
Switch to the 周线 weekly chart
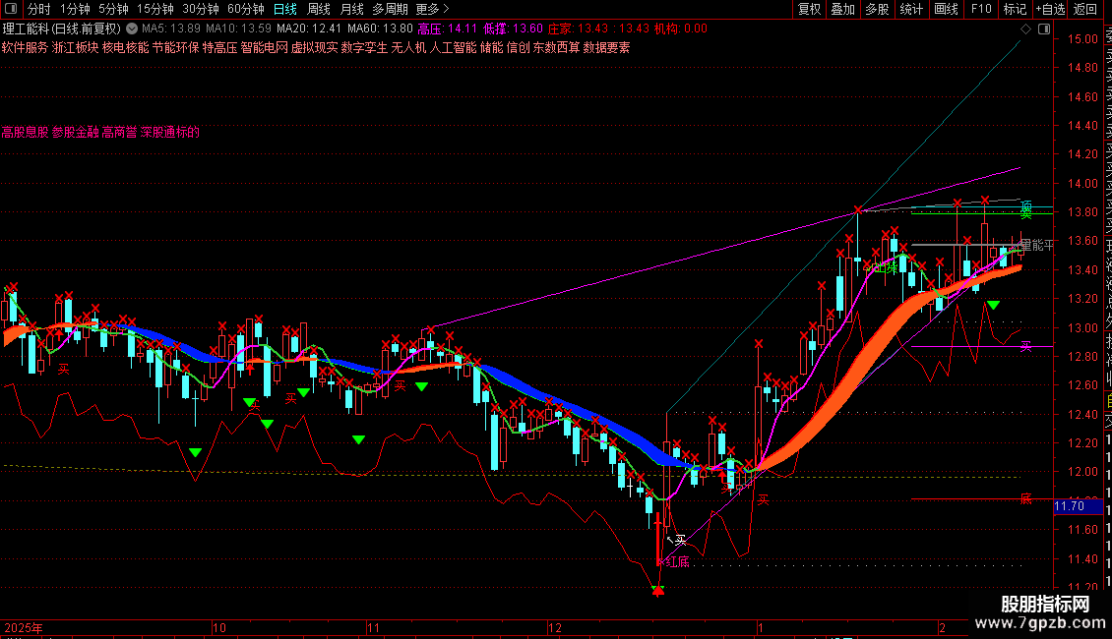[x=319, y=9]
